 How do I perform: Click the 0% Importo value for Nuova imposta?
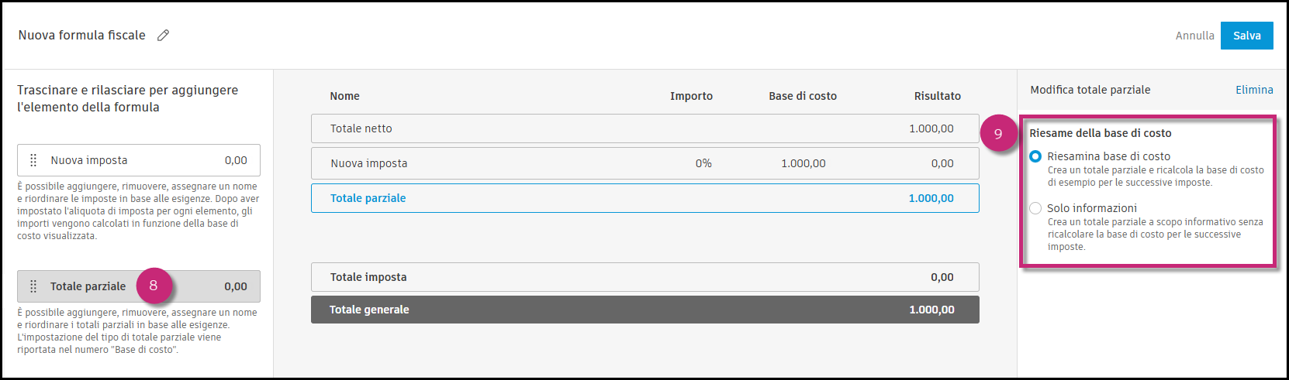coord(703,163)
